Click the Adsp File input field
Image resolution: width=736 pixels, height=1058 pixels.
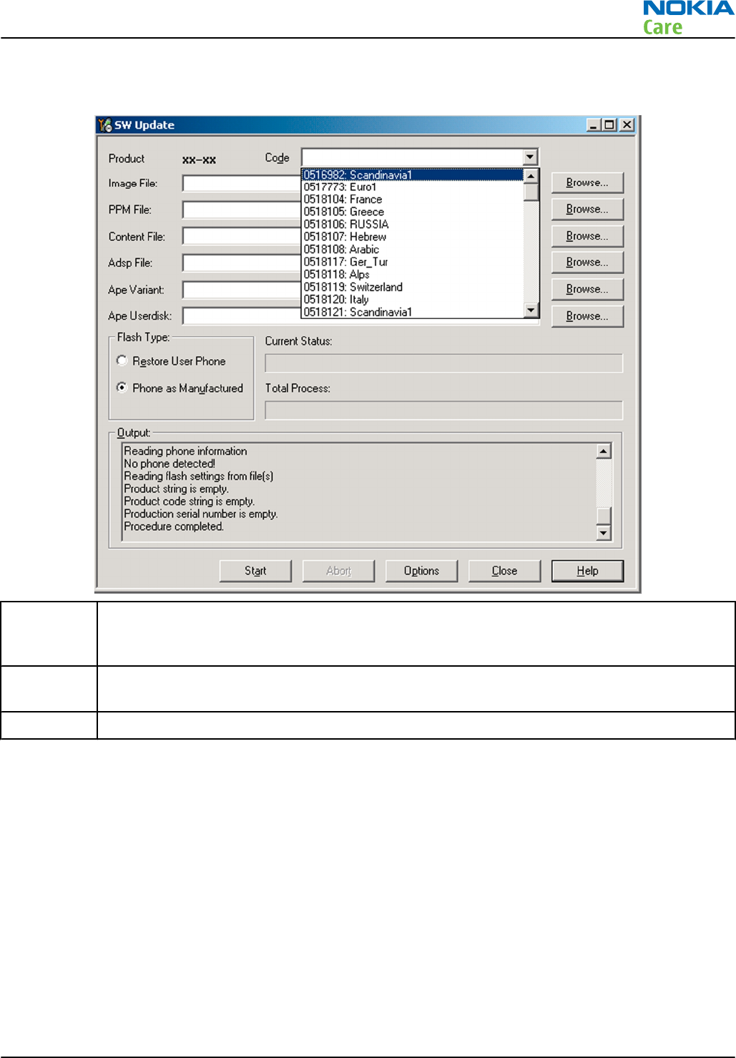click(242, 263)
